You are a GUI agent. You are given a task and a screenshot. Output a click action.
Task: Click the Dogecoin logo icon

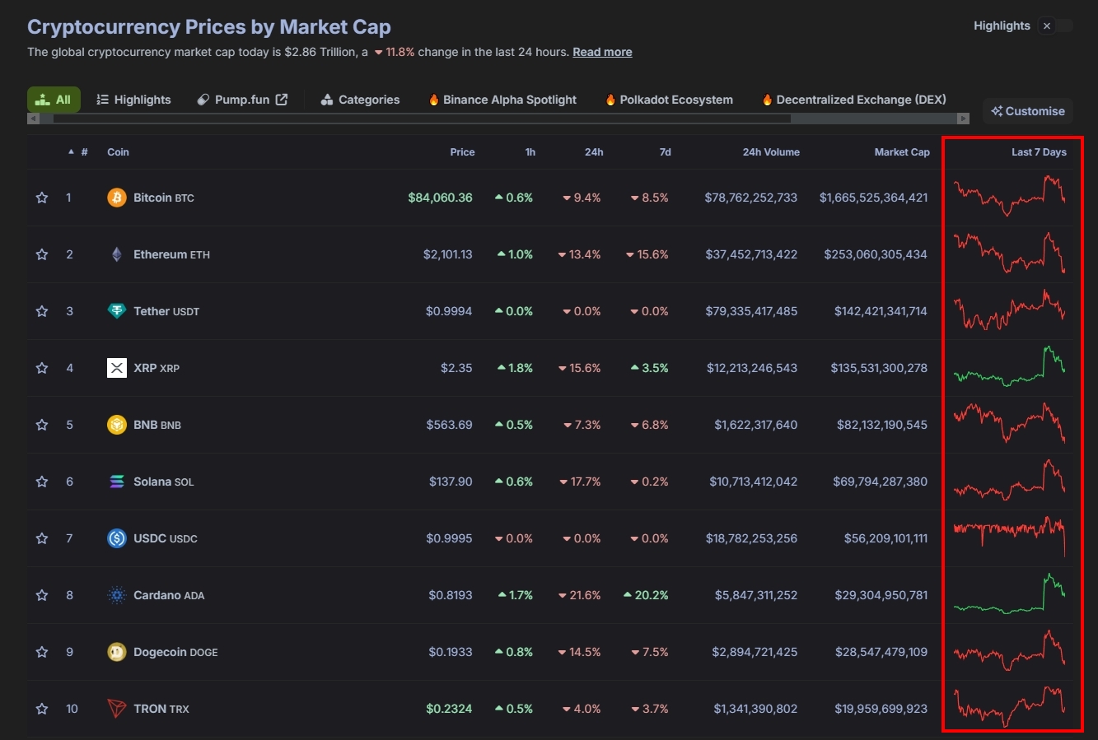click(117, 652)
